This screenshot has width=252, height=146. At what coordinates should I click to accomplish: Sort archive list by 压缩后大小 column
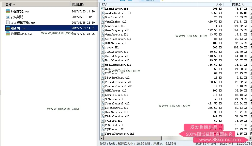pos(236,5)
